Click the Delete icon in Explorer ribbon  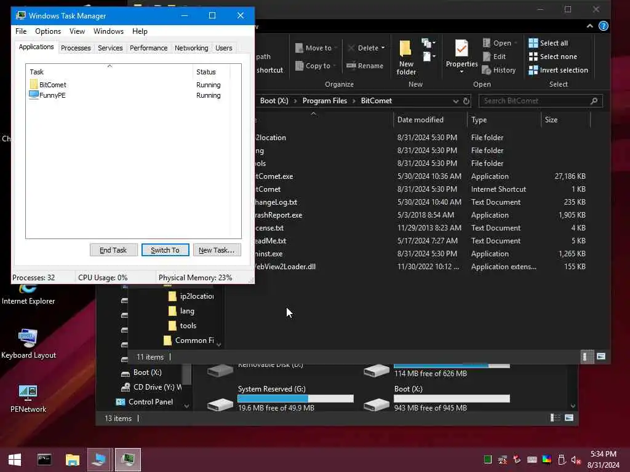point(351,48)
